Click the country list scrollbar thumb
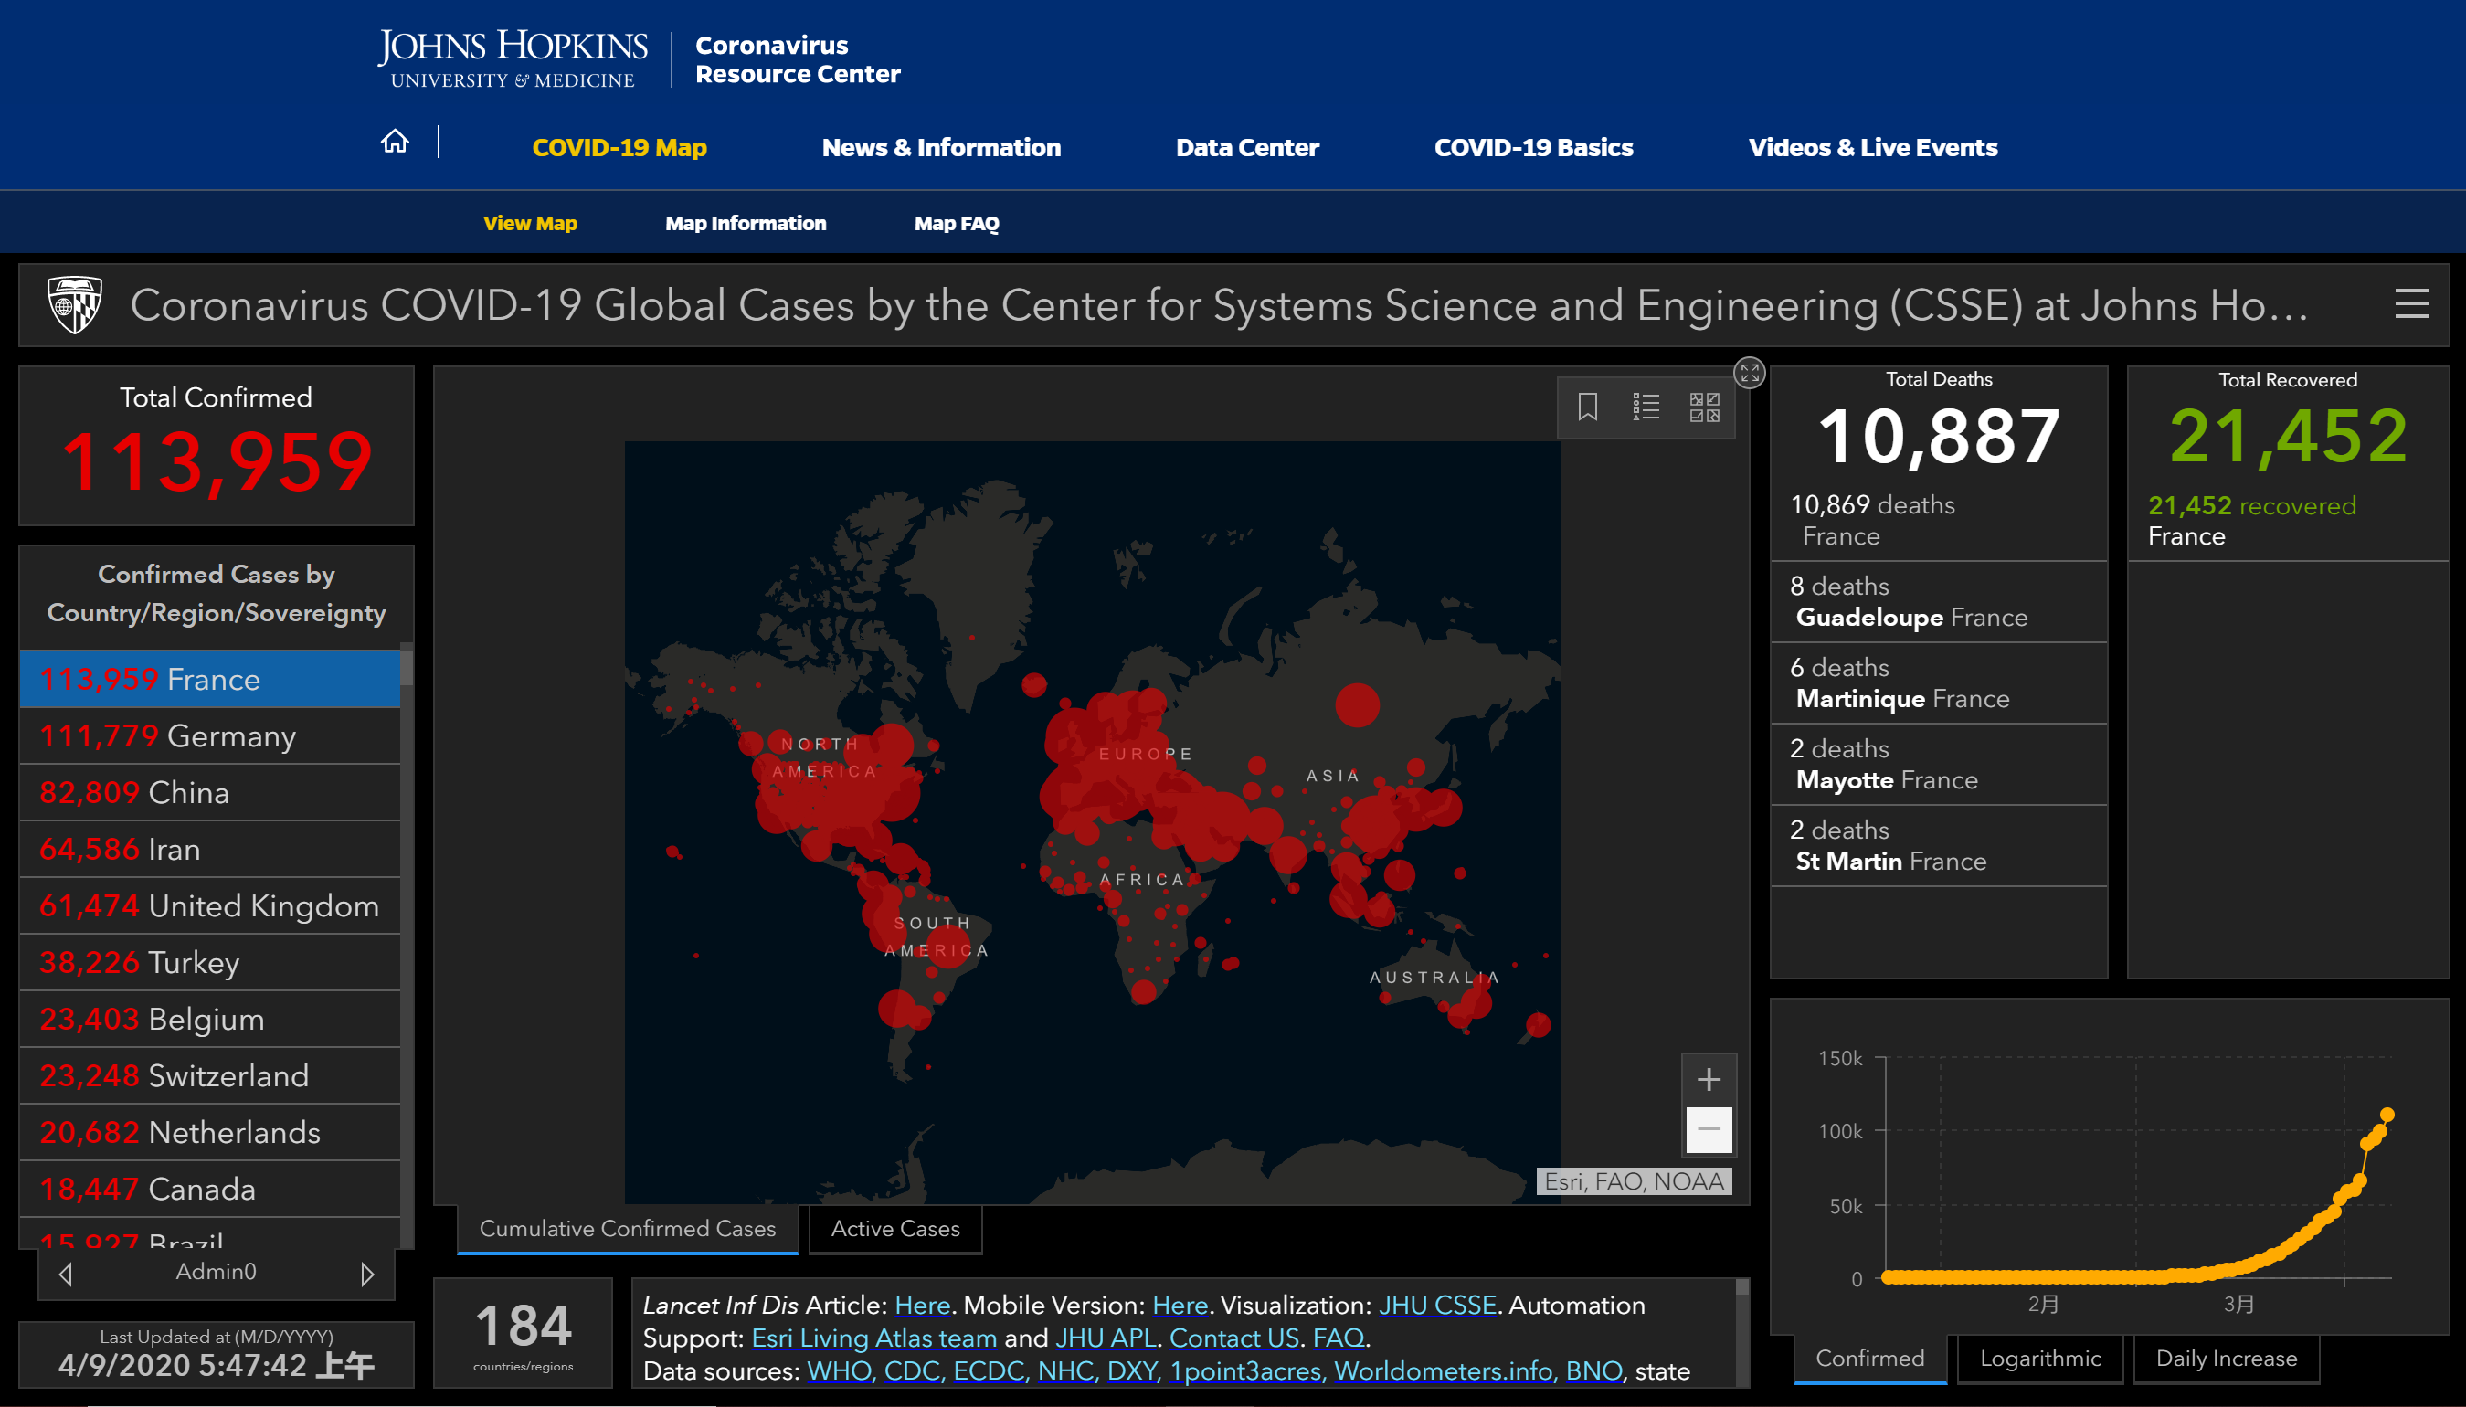Screen dimensions: 2466x1407 pos(407,667)
